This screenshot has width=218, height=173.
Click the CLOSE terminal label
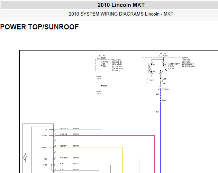[44, 147]
